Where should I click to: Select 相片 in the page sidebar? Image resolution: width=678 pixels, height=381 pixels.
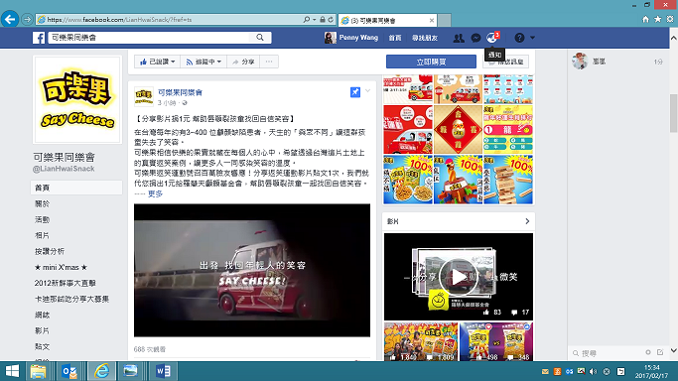pyautogui.click(x=43, y=235)
